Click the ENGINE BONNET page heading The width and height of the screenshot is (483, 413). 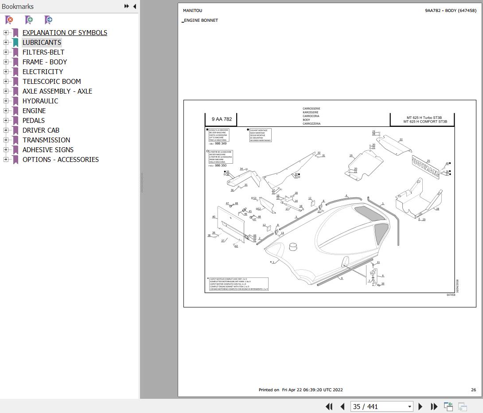click(x=201, y=20)
